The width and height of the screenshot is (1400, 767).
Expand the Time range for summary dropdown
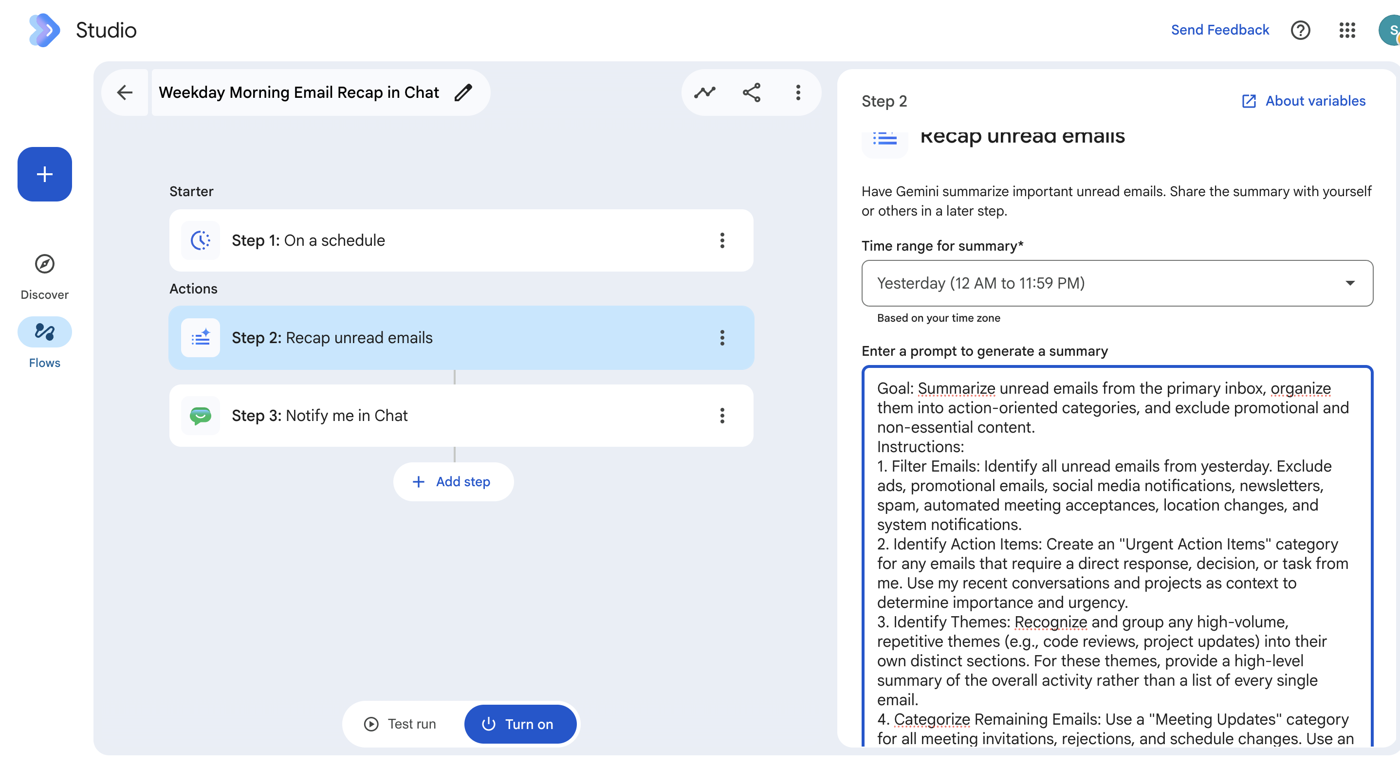point(1117,283)
